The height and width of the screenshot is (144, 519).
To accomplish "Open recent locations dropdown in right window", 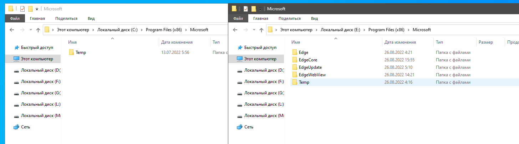I will [254, 30].
